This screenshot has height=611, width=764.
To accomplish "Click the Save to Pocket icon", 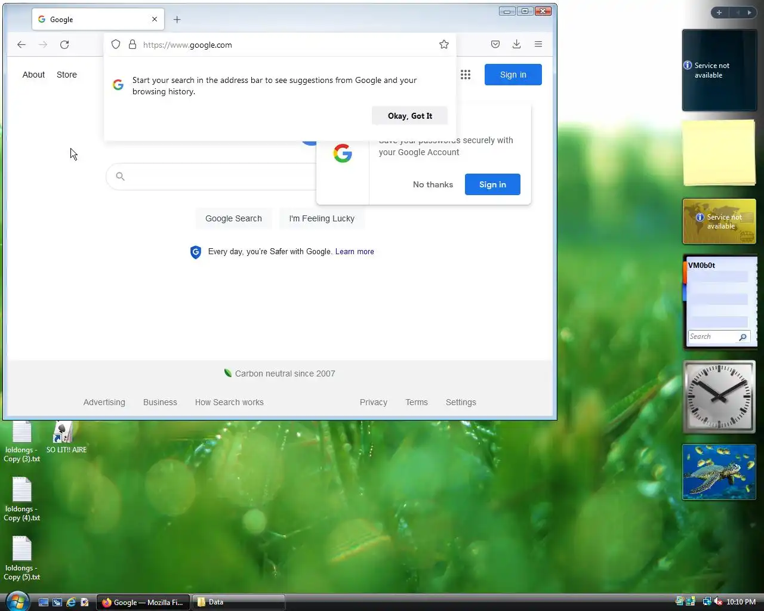I will coord(495,44).
